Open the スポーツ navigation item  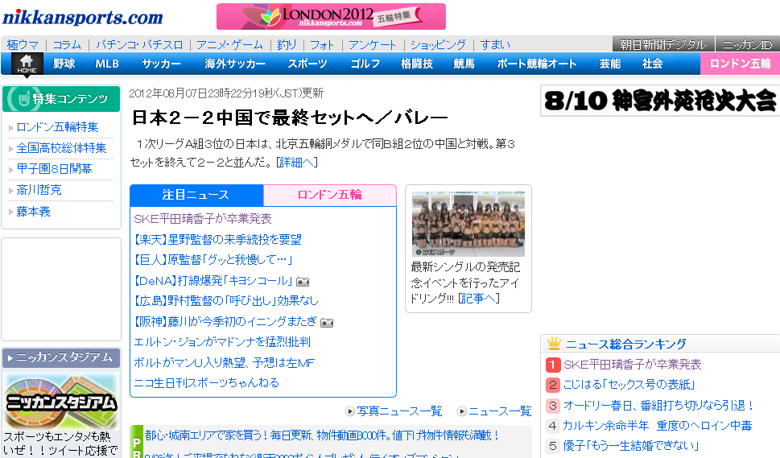coord(307,64)
